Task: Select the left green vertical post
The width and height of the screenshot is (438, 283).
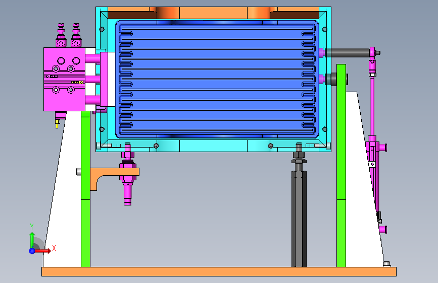Action: coord(85,189)
